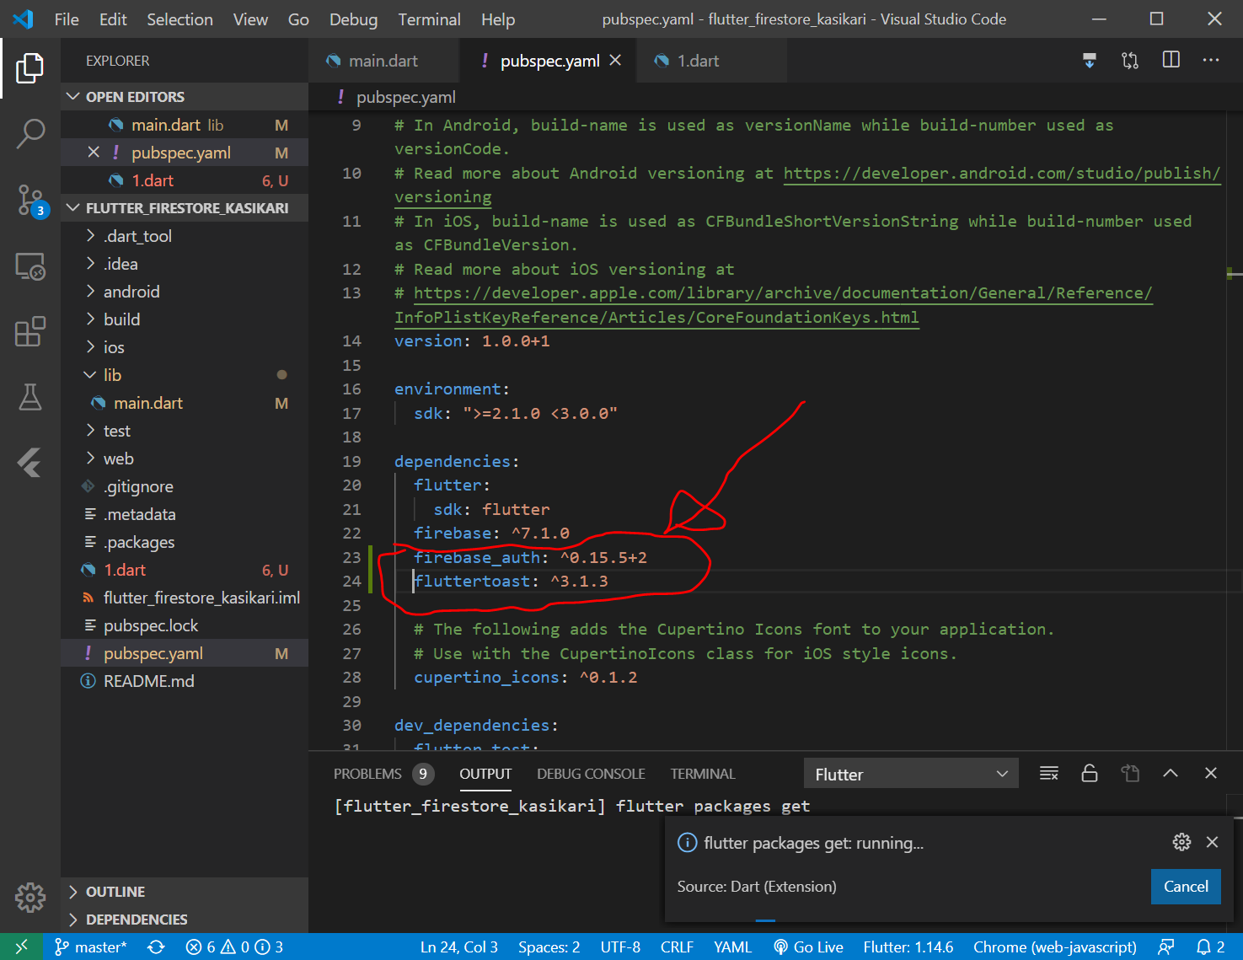Open the feedback icon in status bar
Viewport: 1243px width, 960px height.
[1166, 947]
